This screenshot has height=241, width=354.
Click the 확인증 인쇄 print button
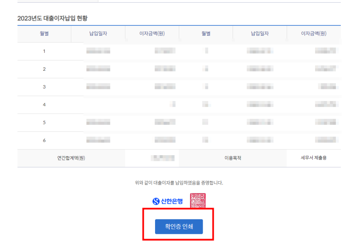[x=179, y=226]
